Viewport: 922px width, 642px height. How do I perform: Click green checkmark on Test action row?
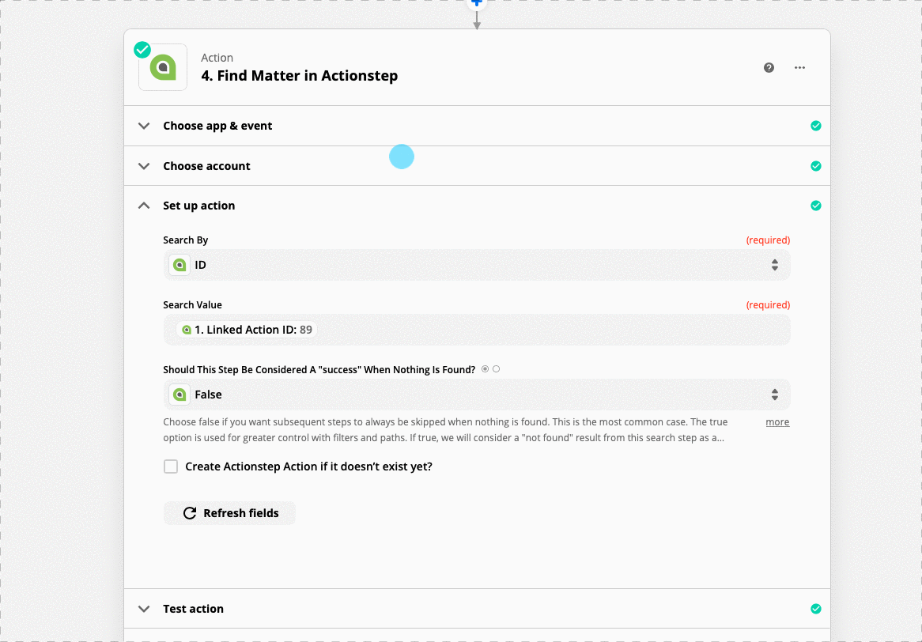coord(815,609)
